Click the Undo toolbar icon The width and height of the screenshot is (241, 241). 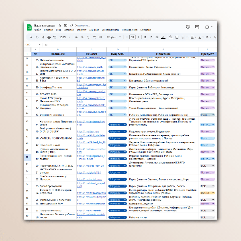click(37, 37)
